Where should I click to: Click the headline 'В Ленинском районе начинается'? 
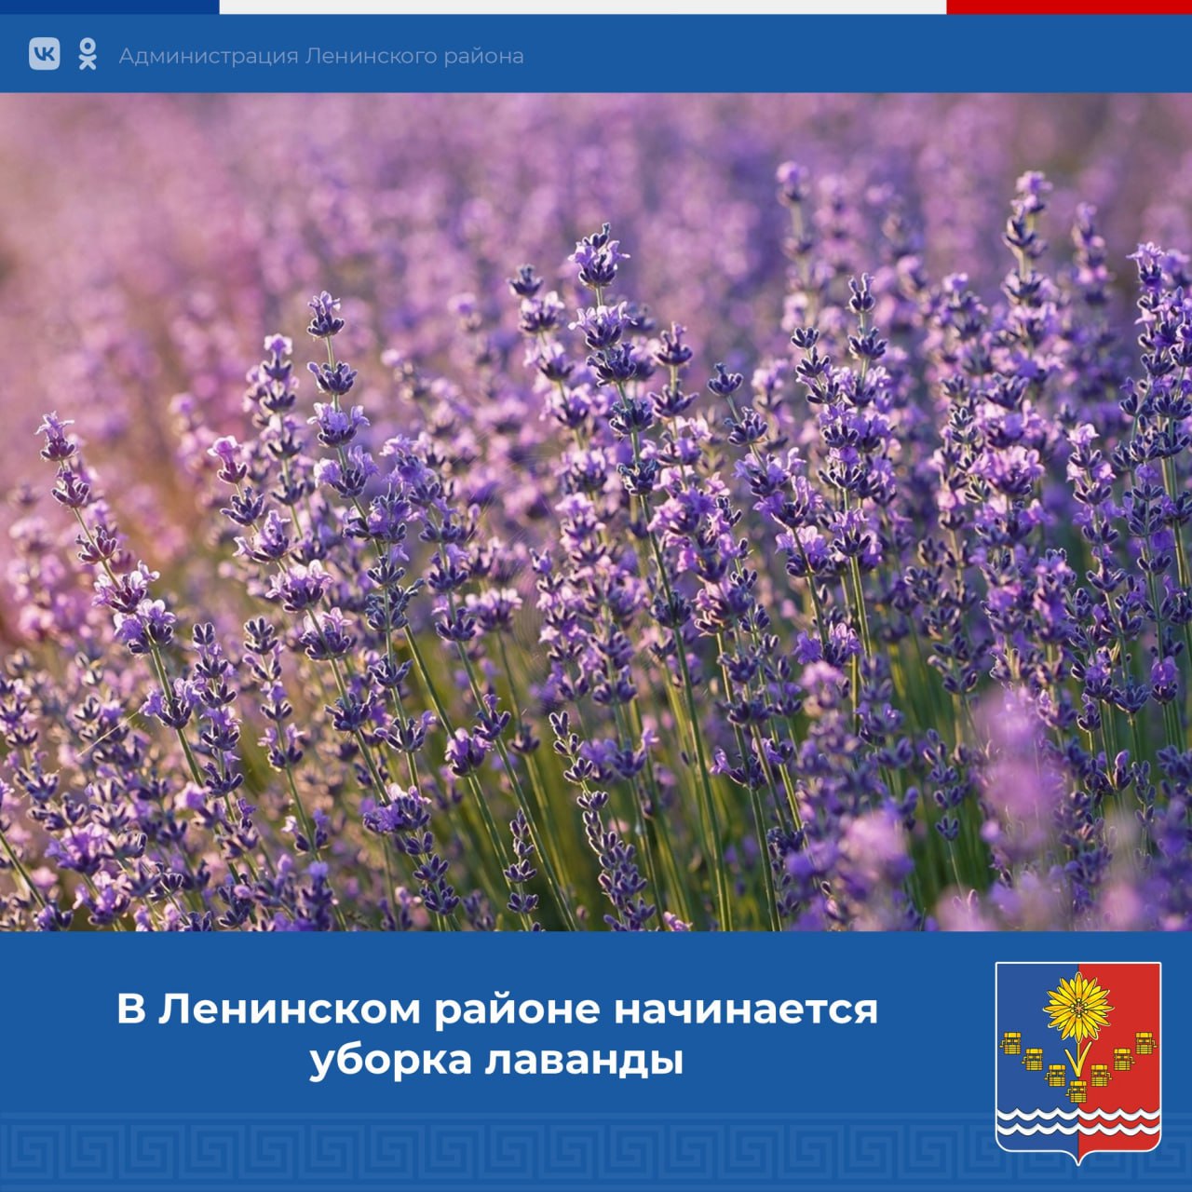(497, 1009)
